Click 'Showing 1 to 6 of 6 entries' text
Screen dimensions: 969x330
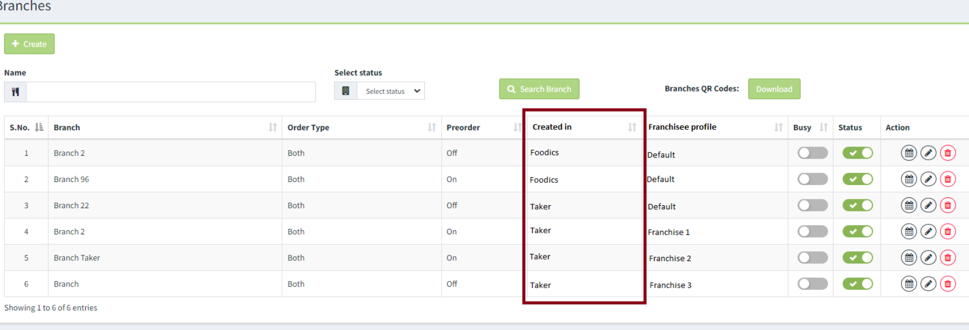(x=51, y=308)
